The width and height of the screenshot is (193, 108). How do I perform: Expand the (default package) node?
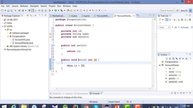click(x=8, y=33)
